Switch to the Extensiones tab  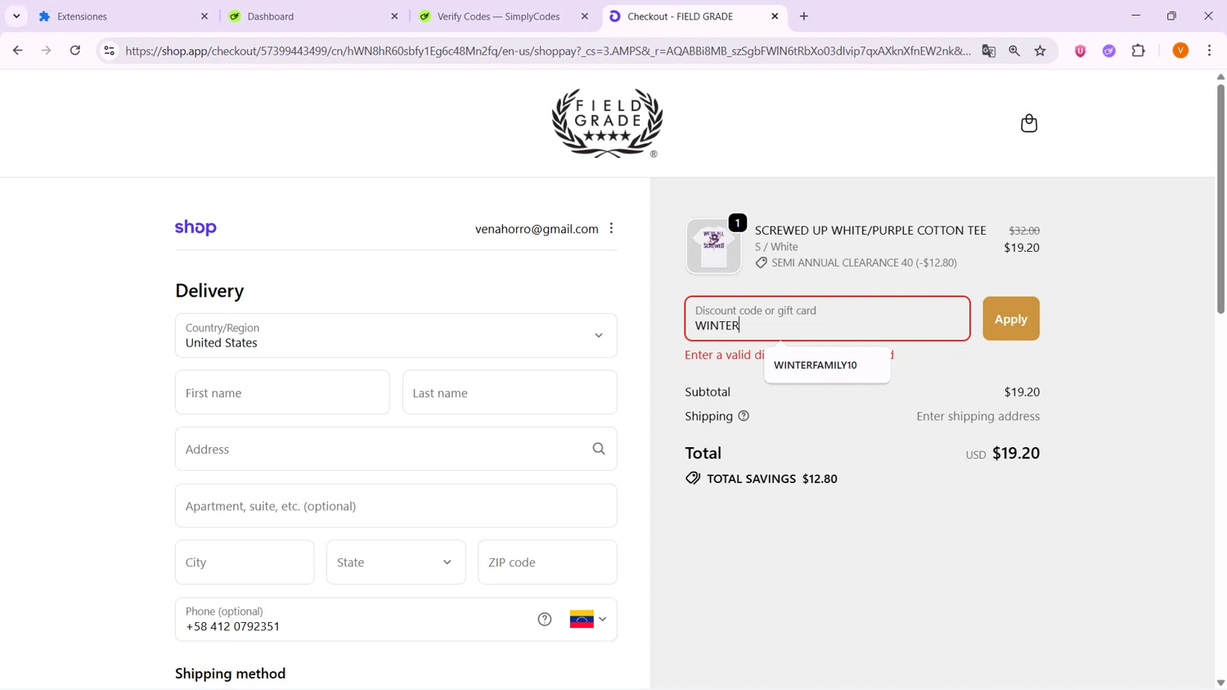click(x=123, y=16)
